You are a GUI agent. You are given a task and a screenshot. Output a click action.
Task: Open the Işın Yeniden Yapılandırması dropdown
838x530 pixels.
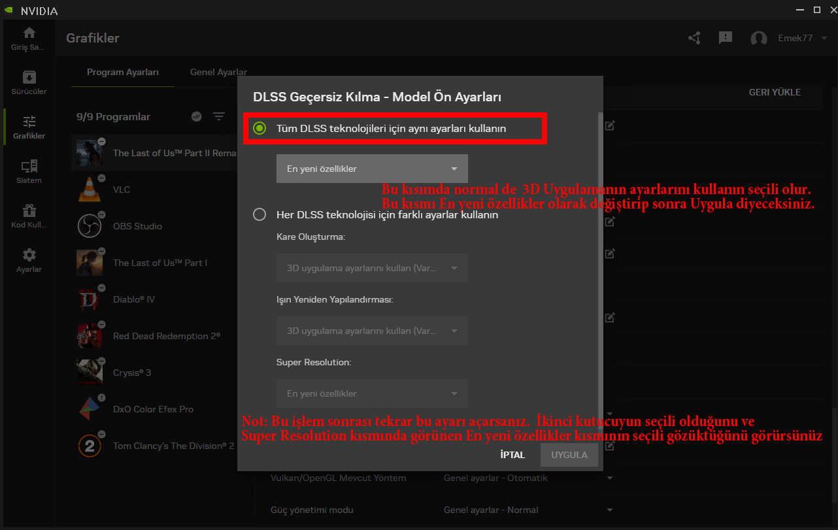point(372,331)
